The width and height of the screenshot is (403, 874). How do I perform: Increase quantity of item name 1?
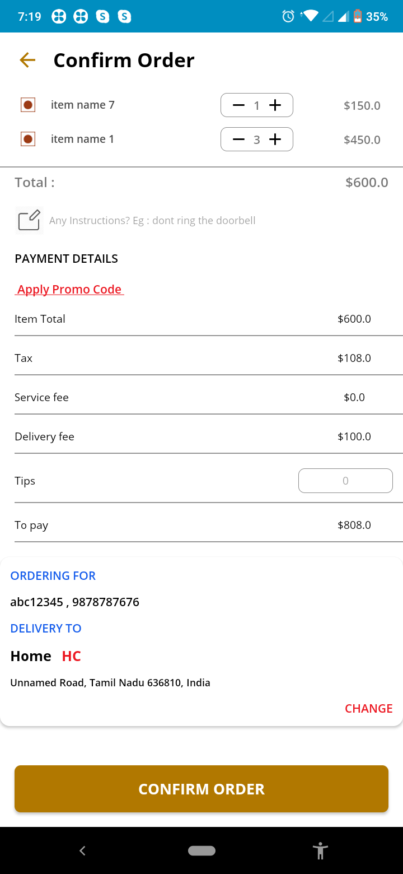tap(275, 140)
